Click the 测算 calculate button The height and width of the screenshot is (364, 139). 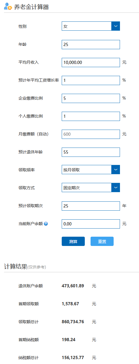coord(73,241)
